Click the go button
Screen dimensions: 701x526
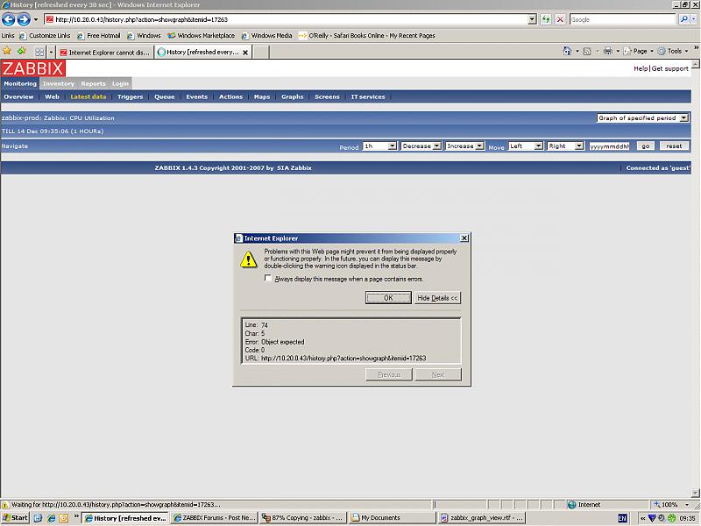point(646,146)
